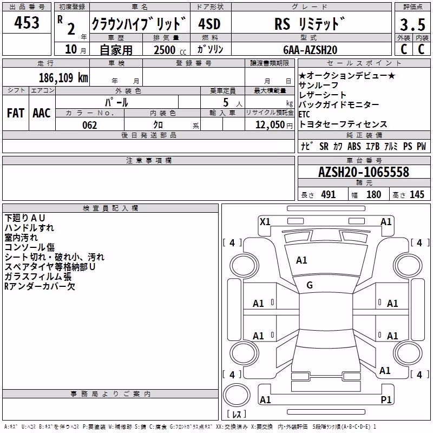Select the color number 062
Viewport: 433px width, 433px height.
tap(90, 125)
